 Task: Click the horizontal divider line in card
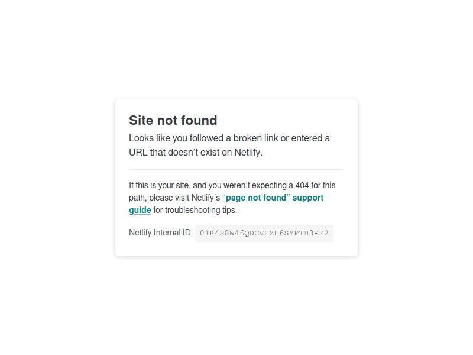coord(237,170)
